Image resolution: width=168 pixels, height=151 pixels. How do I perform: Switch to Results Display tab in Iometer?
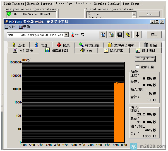click(x=107, y=4)
